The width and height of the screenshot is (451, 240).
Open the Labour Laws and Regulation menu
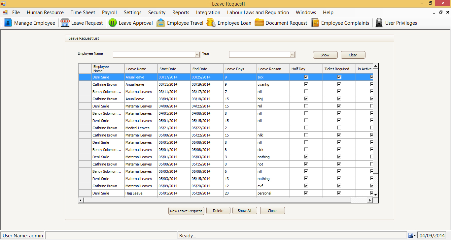click(258, 13)
